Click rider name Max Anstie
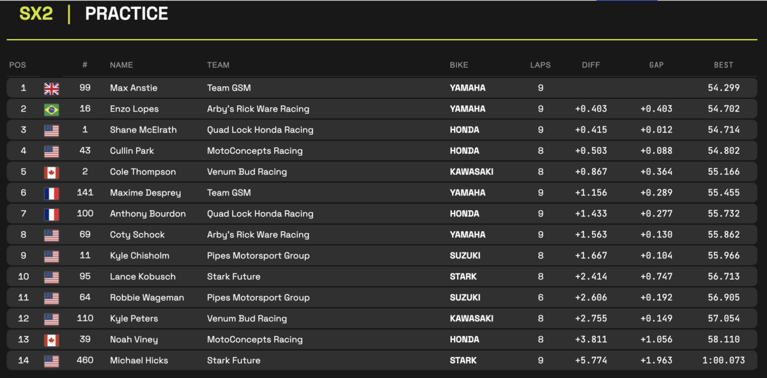This screenshot has width=767, height=378. [x=134, y=88]
